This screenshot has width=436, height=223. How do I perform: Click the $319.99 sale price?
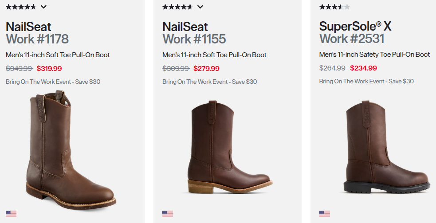[49, 68]
